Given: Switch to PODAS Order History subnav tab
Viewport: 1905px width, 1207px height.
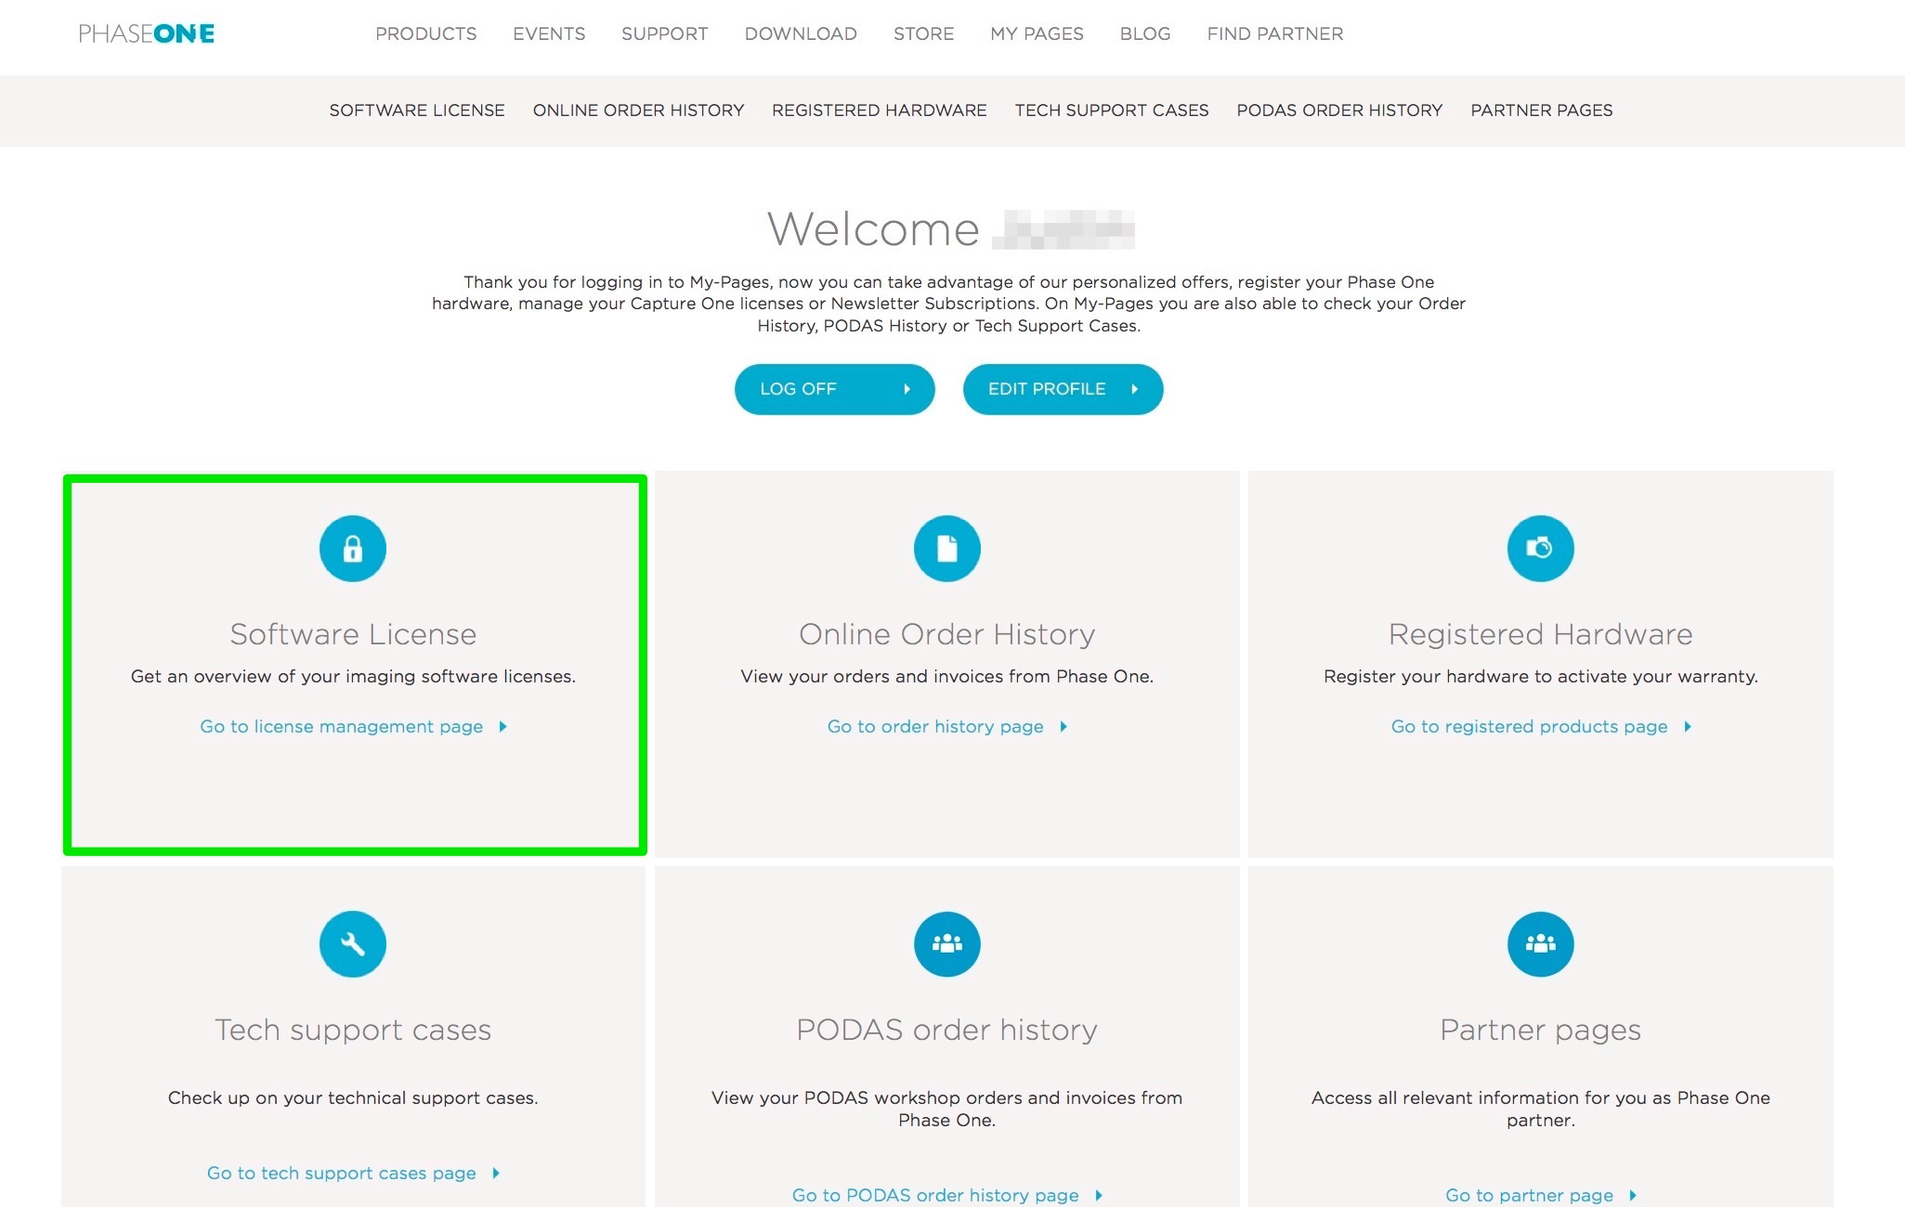Looking at the screenshot, I should click(1340, 110).
